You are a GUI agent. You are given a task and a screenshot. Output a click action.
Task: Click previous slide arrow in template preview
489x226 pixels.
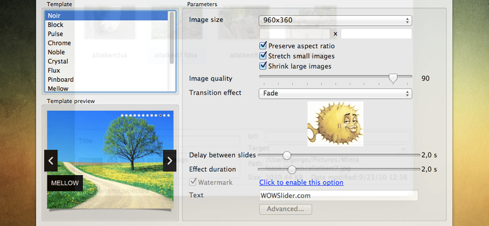(51, 161)
